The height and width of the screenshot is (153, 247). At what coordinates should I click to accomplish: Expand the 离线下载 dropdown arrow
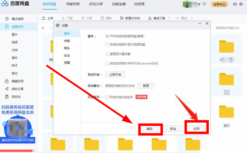click(x=169, y=18)
